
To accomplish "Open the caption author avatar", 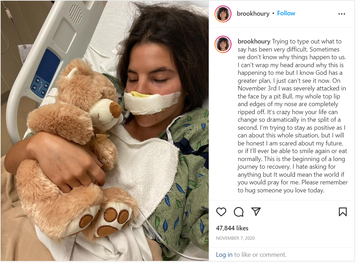I will (223, 45).
